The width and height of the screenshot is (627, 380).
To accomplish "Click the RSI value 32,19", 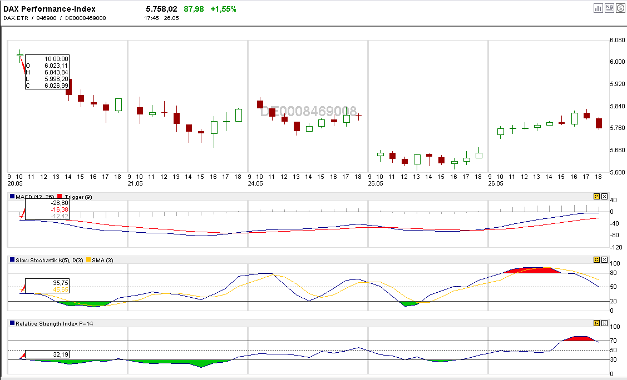I will click(x=61, y=354).
